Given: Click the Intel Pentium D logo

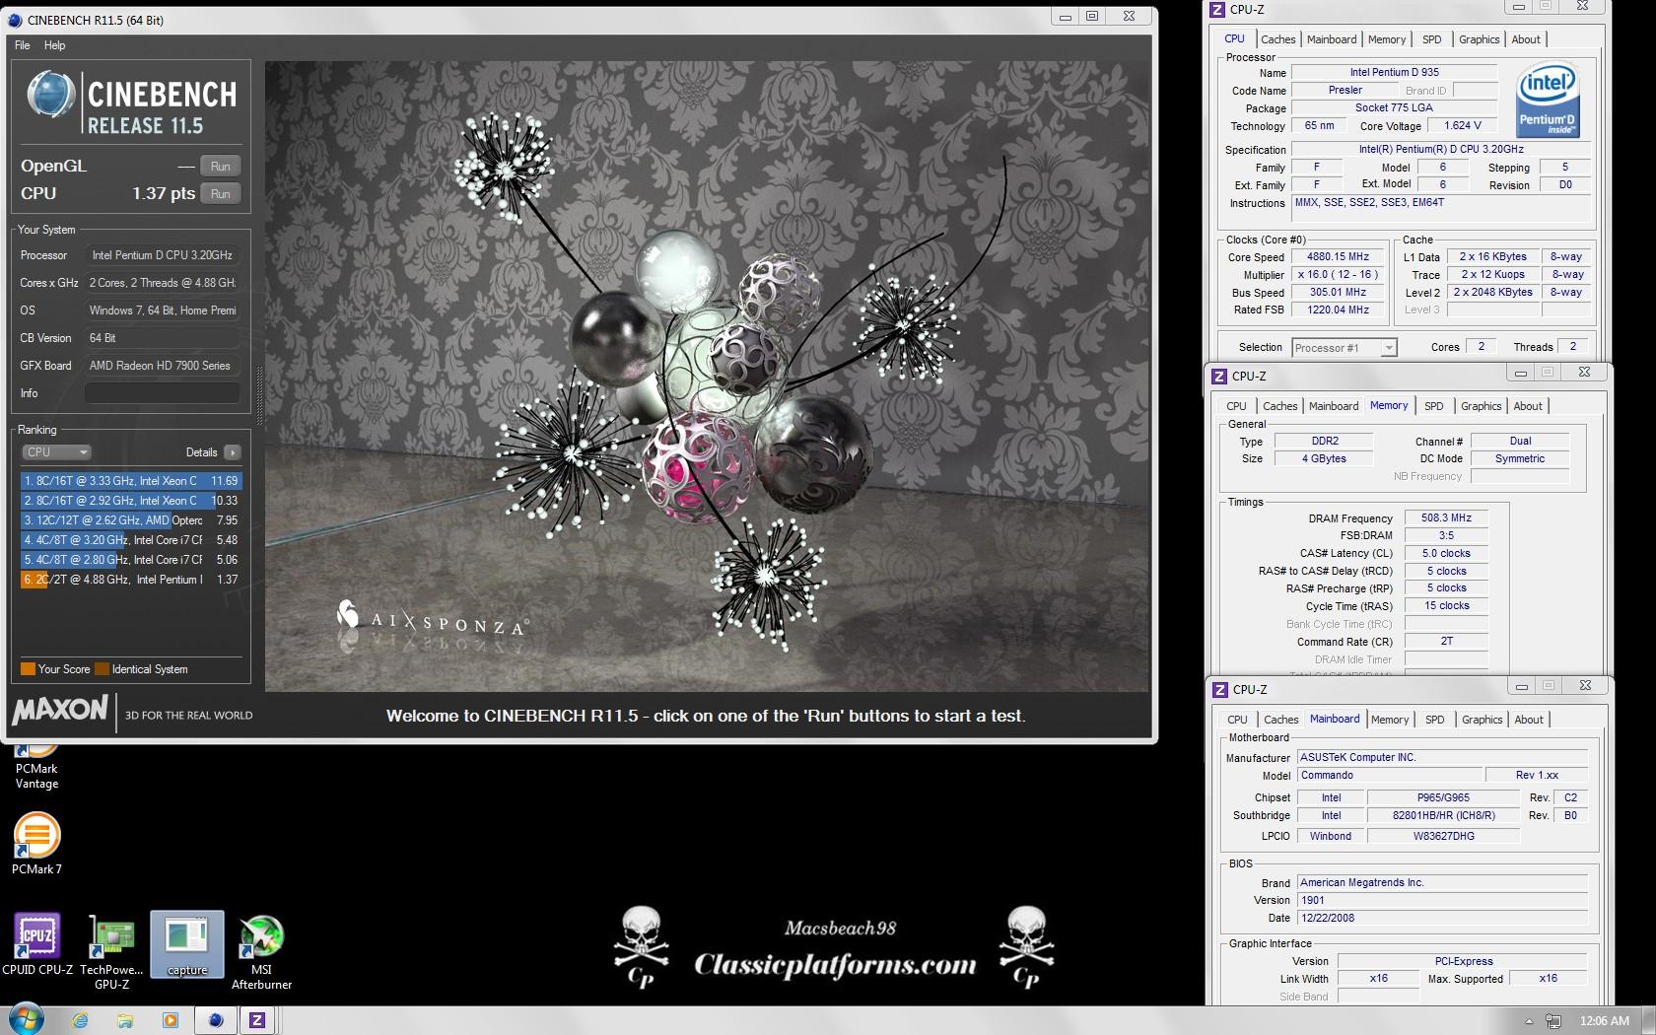Looking at the screenshot, I should [1548, 100].
